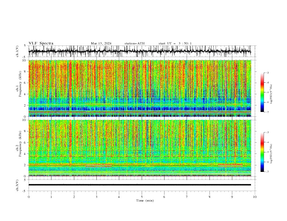Click the "0" tick on the Time axis
Image resolution: width=287 pixels, height=221 pixels.
29,197
